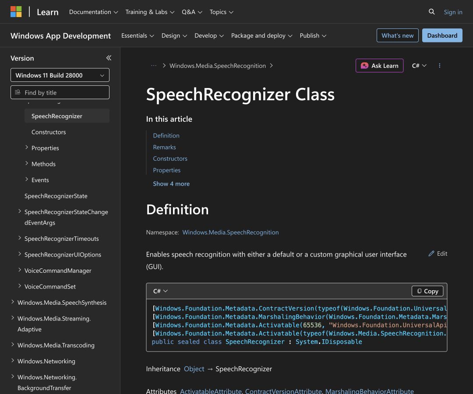Click the Edit pencil icon
The height and width of the screenshot is (394, 473).
coord(431,253)
